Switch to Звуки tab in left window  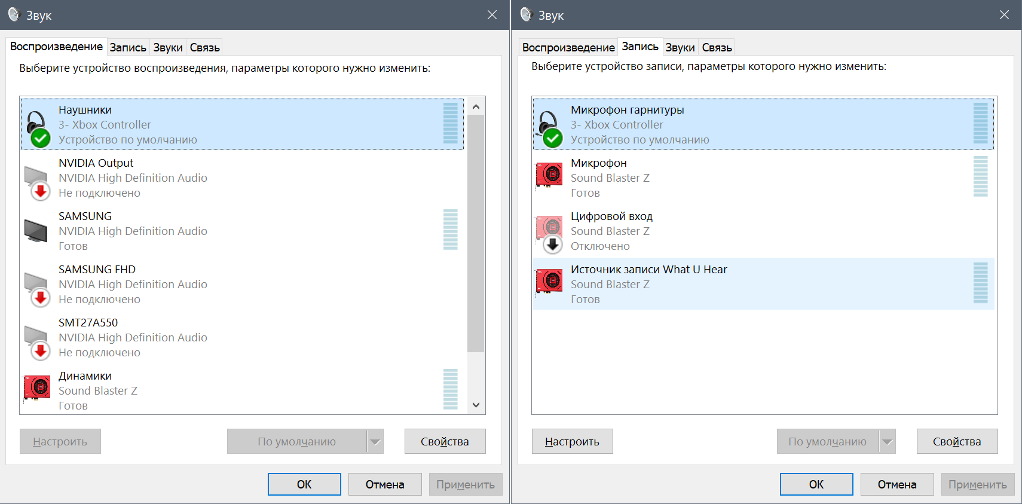pos(167,48)
